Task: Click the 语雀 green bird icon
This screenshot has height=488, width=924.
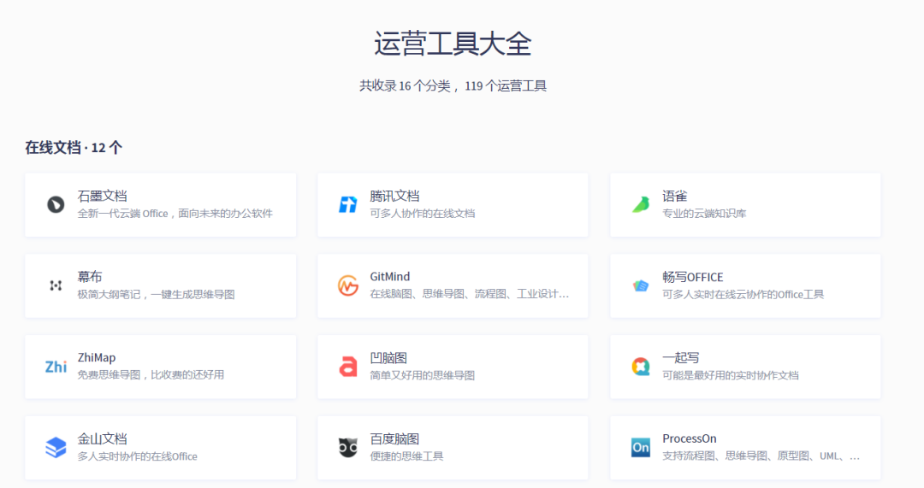Action: click(x=641, y=204)
